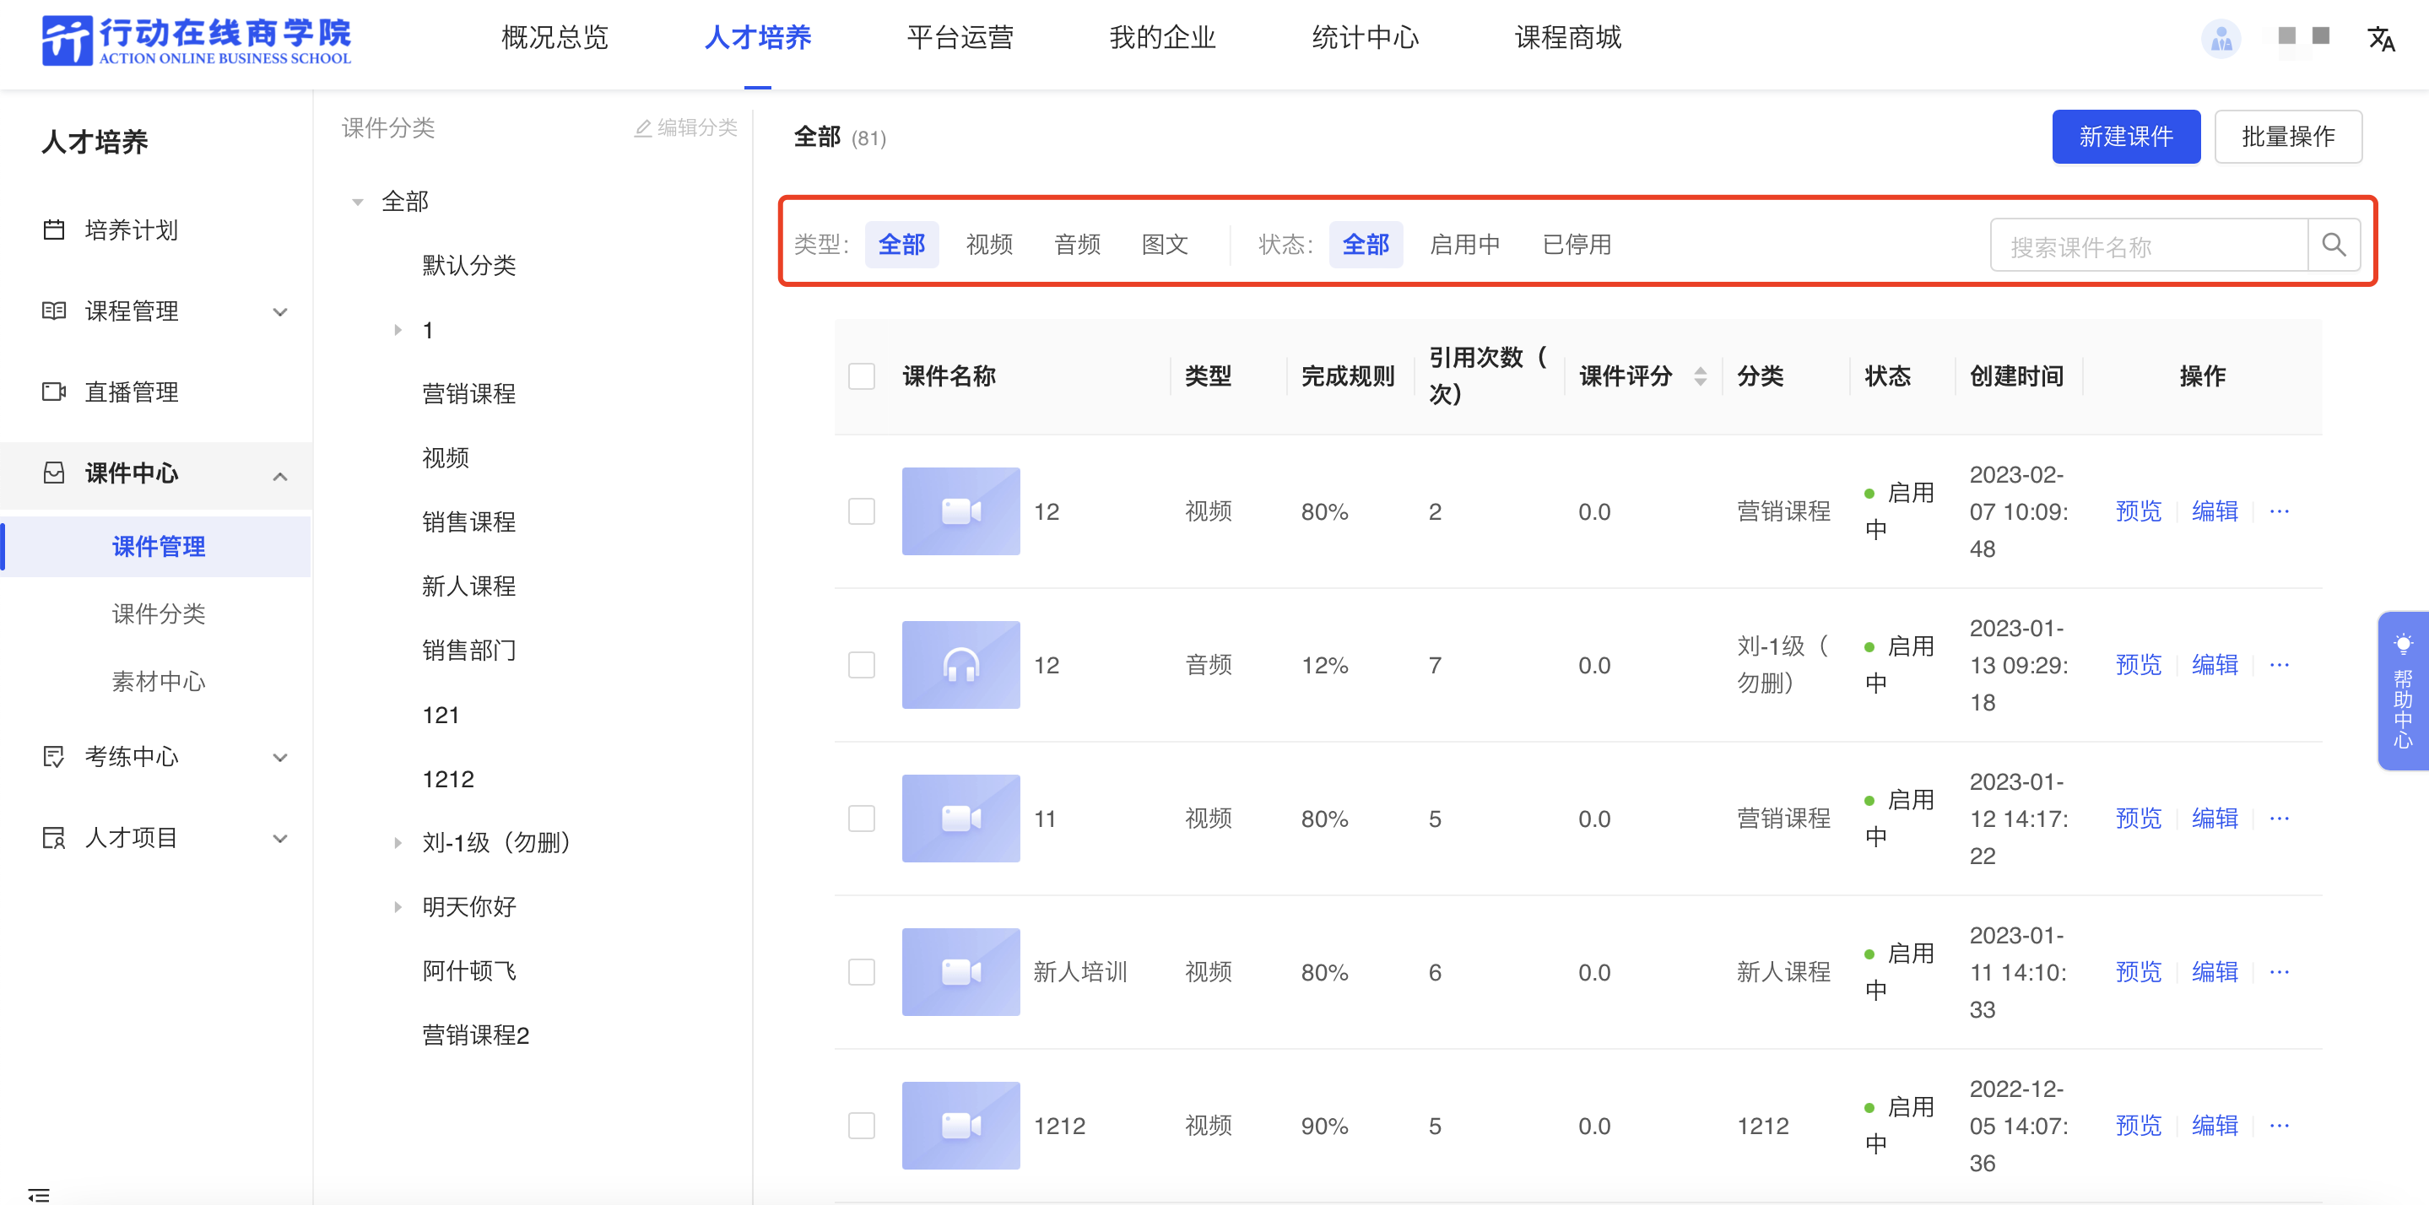Click the search magnifier icon
This screenshot has height=1205, width=2429.
pos(2334,246)
